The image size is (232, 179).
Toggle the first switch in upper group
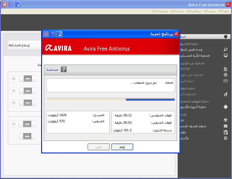coord(28,79)
